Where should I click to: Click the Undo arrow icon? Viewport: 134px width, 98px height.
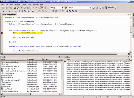32,8
